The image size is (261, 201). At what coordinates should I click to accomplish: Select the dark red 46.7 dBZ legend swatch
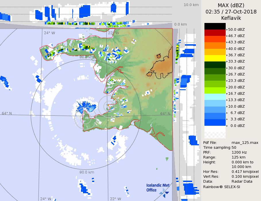[x=215, y=32]
